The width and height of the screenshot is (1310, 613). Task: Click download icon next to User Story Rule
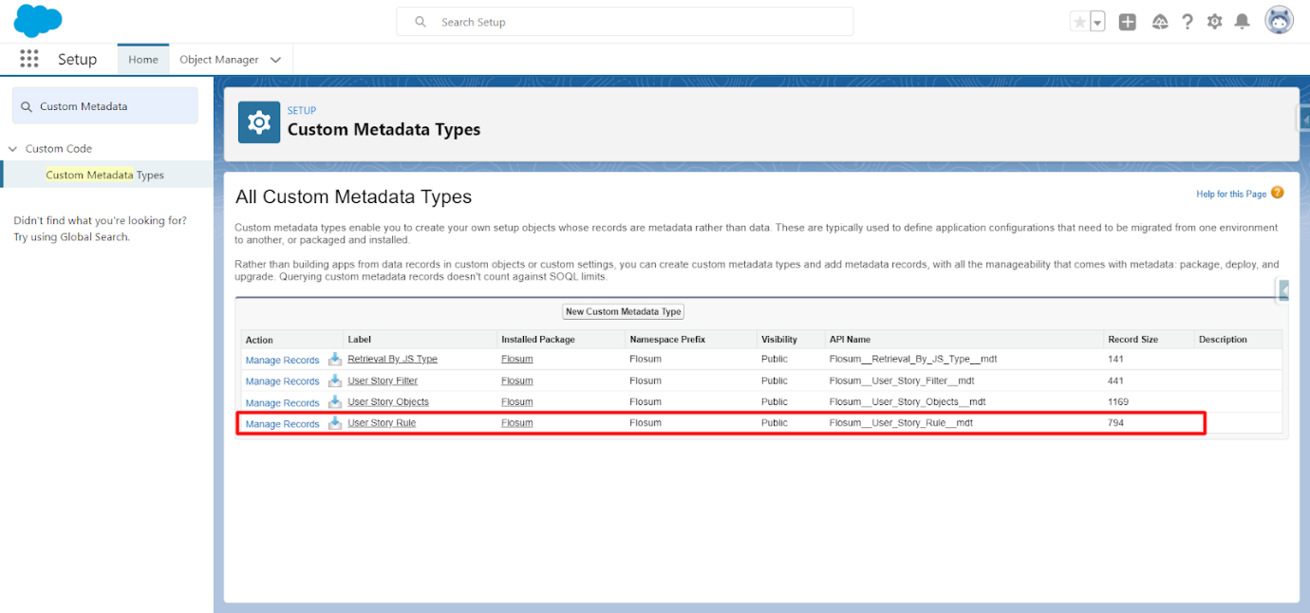334,423
